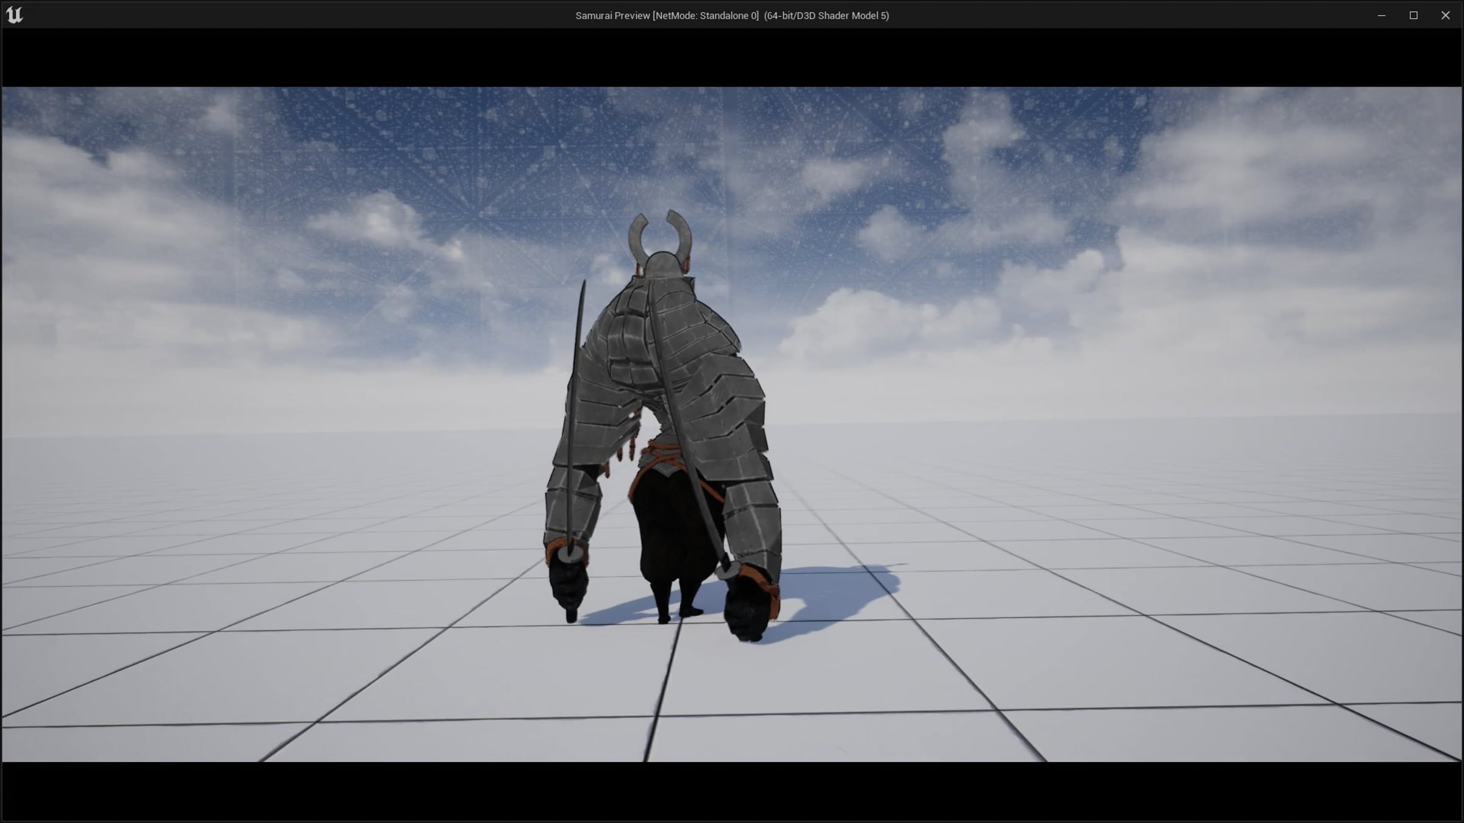Close the Samurai Preview window

click(x=1445, y=15)
